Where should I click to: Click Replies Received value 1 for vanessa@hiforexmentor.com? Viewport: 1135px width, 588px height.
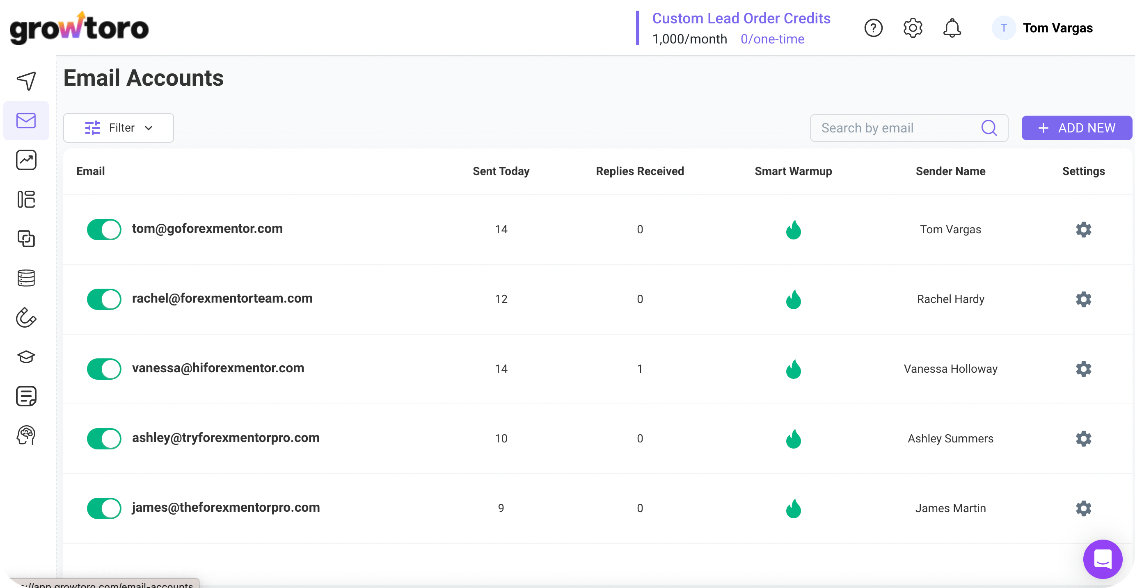[x=640, y=369]
